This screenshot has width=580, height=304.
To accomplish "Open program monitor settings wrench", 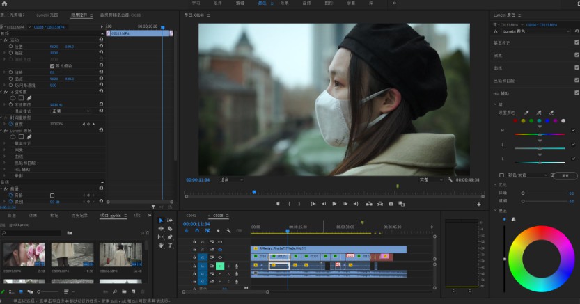I will click(x=450, y=180).
